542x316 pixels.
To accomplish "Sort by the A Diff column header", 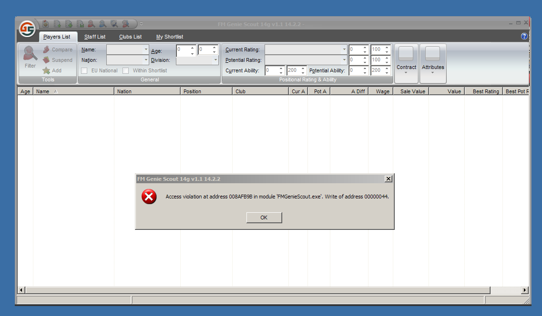I will [x=349, y=91].
